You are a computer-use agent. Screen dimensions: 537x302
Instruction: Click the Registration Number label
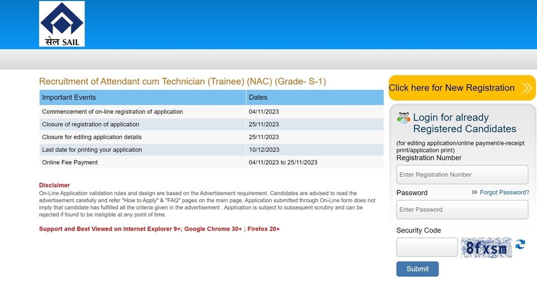pos(429,158)
